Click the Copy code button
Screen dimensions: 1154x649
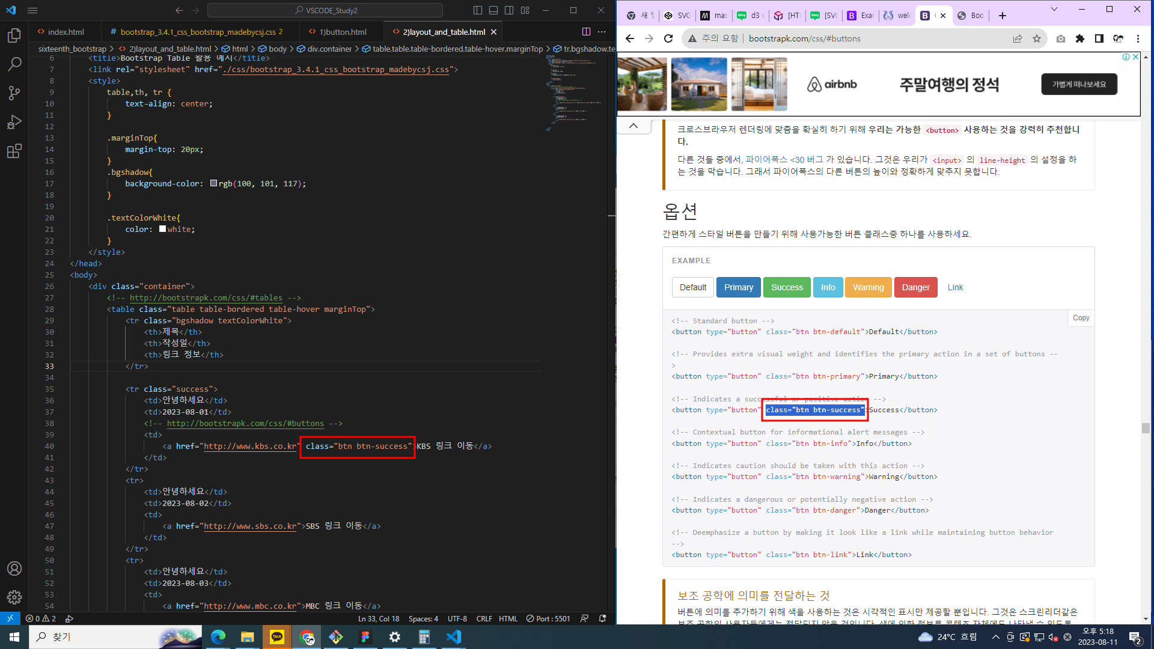coord(1081,318)
